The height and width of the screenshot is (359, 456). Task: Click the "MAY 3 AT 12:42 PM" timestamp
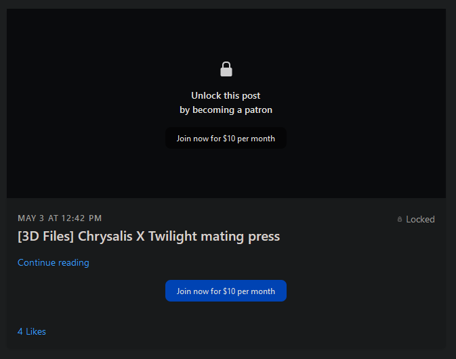point(60,218)
